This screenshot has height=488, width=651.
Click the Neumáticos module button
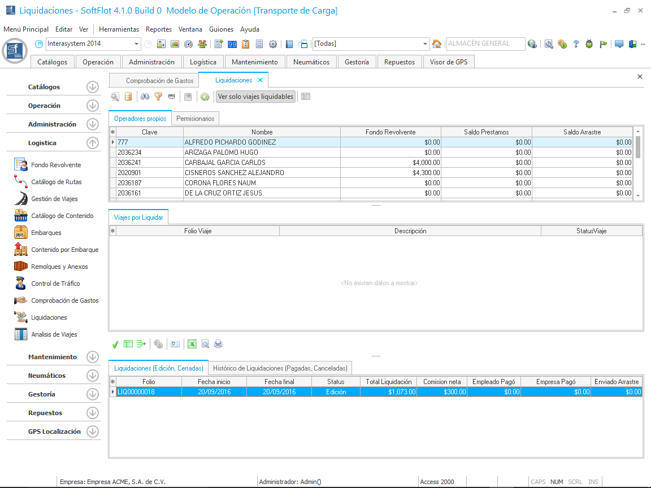[311, 62]
